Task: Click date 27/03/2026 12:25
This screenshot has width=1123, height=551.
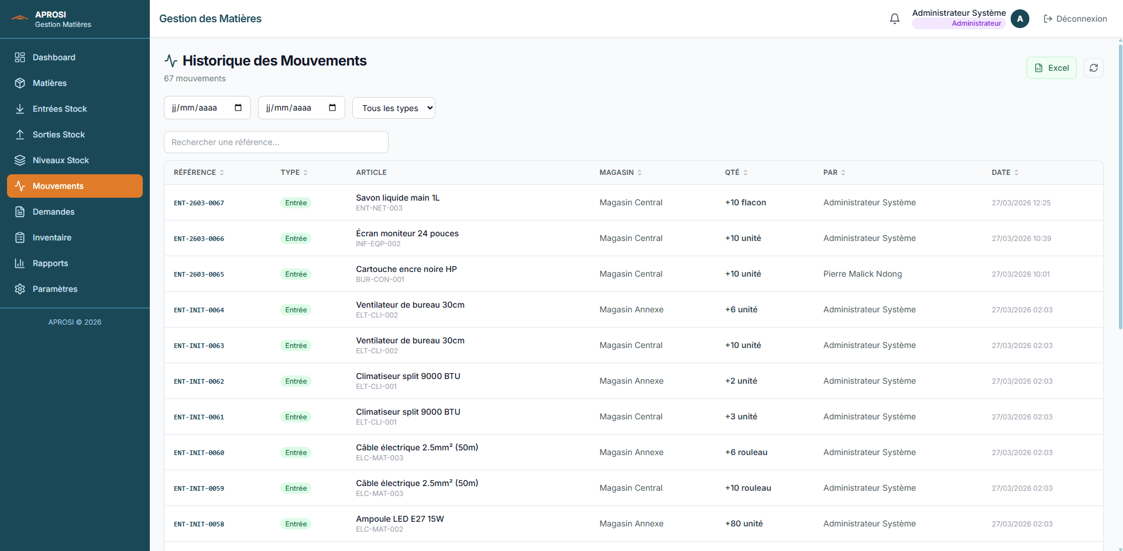Action: tap(1021, 203)
